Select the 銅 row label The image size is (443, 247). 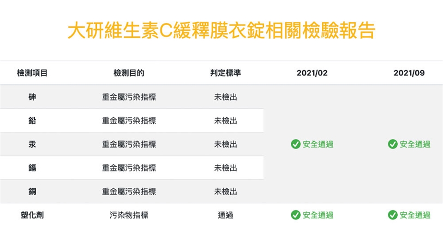tap(32, 191)
